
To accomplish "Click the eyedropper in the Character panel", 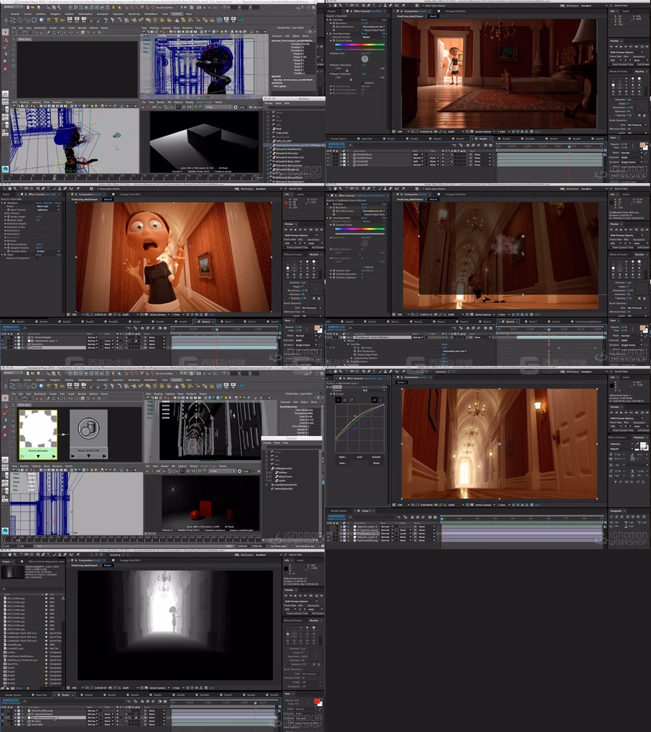I will [x=637, y=444].
